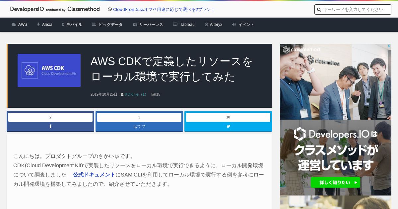Click the はてブ count 3
The height and width of the screenshot is (209, 398).
[x=139, y=117]
